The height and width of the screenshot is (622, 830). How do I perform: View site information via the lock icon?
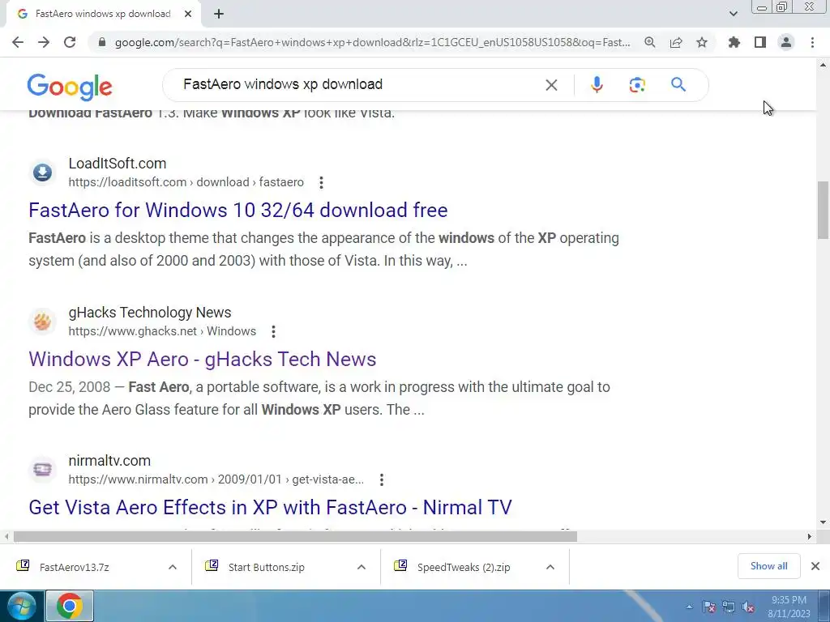102,42
